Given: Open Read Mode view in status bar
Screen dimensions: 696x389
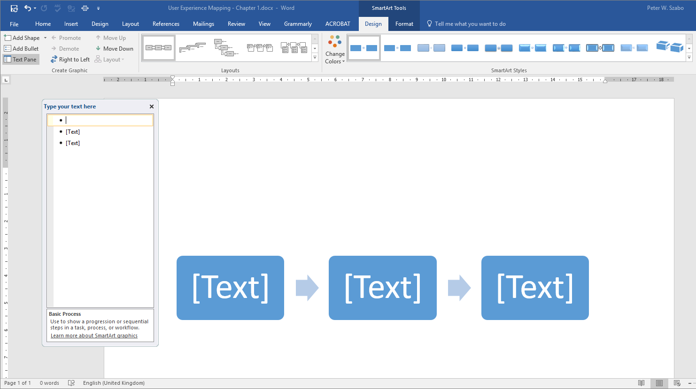Looking at the screenshot, I should pyautogui.click(x=642, y=383).
